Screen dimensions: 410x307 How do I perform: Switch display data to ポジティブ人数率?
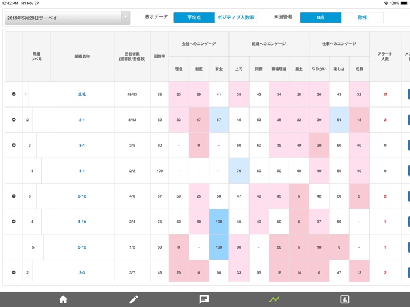236,18
